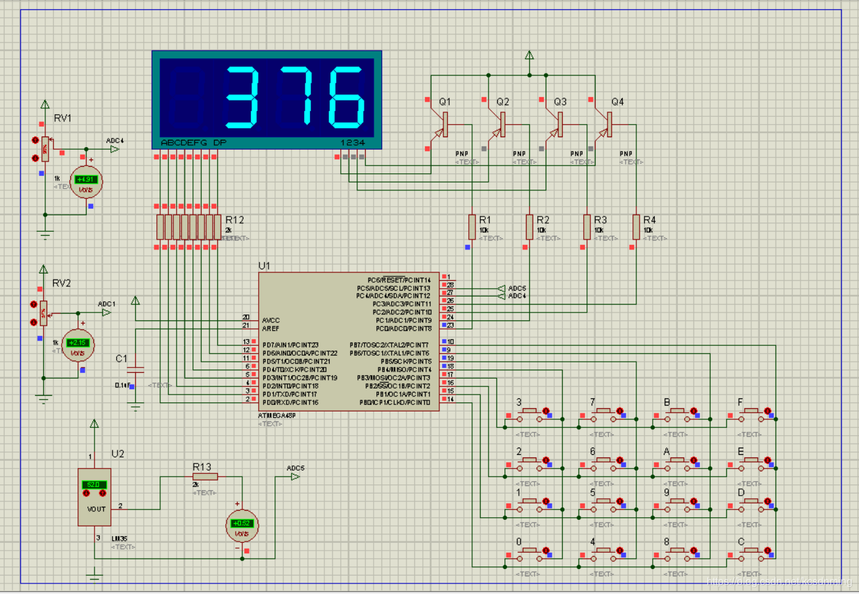This screenshot has width=859, height=594.
Task: Click the LM35 temperature readout 52.0
Action: coord(94,484)
